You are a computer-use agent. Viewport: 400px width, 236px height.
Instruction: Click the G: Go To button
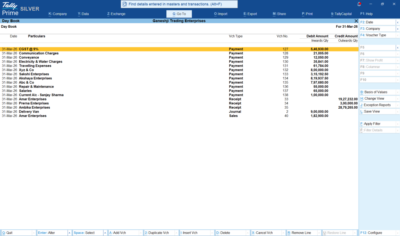coord(179,14)
